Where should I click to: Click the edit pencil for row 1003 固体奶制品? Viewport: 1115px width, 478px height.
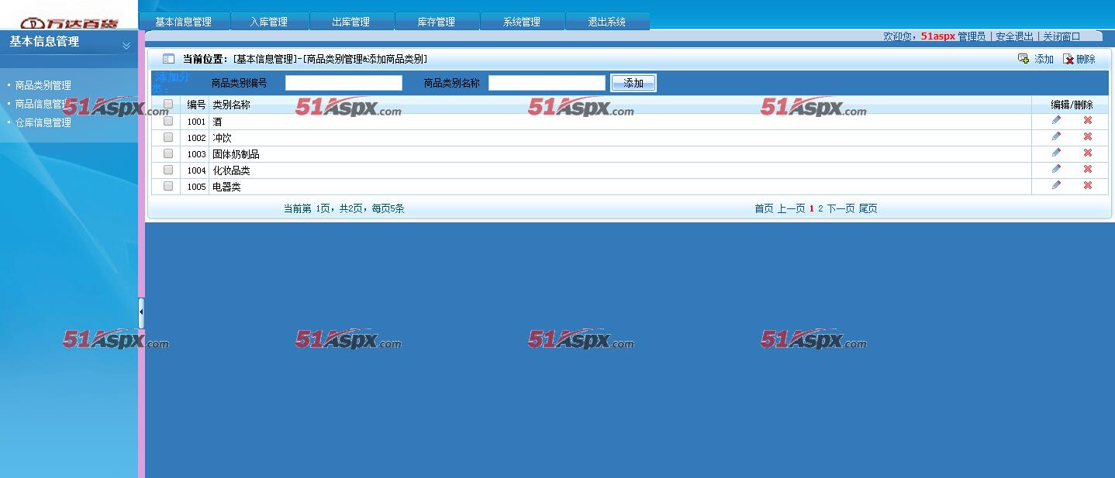tap(1056, 153)
